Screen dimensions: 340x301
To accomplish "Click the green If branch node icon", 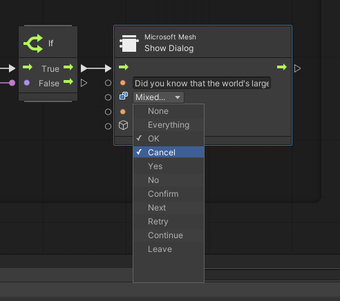I will coord(33,43).
